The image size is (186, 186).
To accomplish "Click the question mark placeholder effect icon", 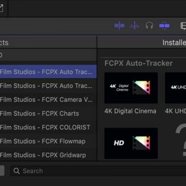I will pyautogui.click(x=181, y=140).
